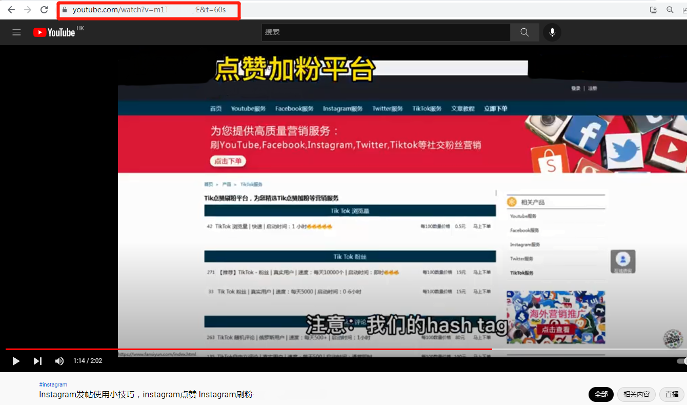Go forward in browser history
Image resolution: width=687 pixels, height=405 pixels.
[28, 10]
